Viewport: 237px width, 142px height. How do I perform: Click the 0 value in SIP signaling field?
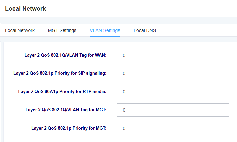click(x=124, y=73)
